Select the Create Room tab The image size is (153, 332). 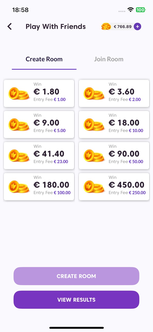tap(44, 59)
